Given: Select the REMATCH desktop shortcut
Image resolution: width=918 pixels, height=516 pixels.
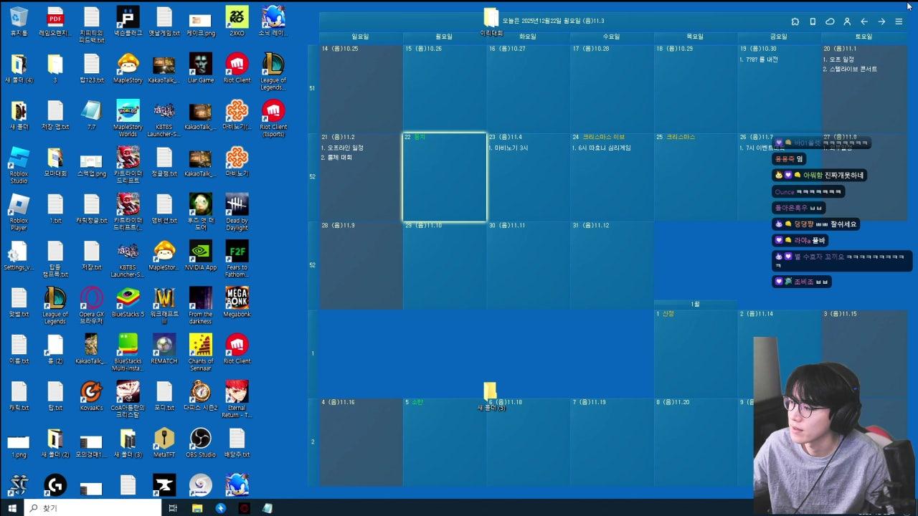Looking at the screenshot, I should tap(164, 349).
